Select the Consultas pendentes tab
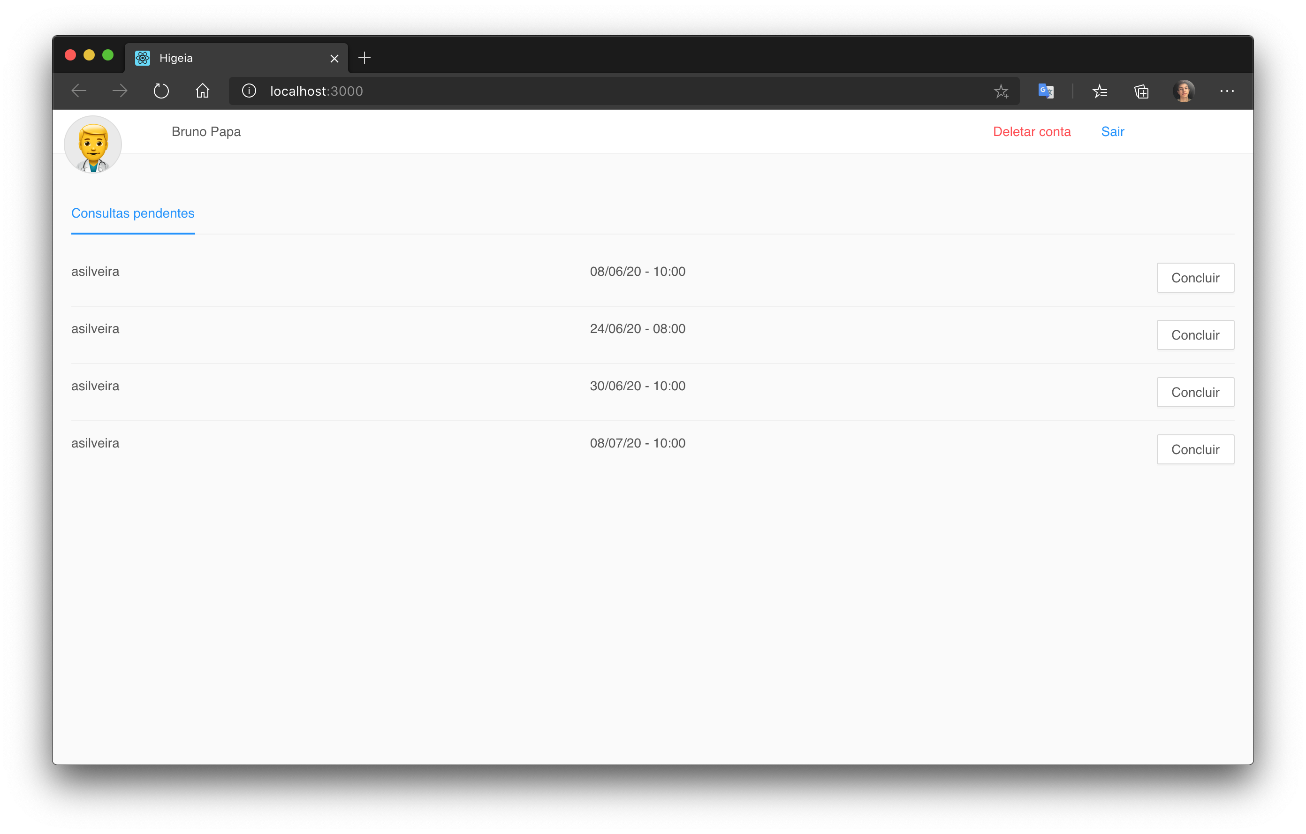This screenshot has width=1306, height=834. [133, 213]
